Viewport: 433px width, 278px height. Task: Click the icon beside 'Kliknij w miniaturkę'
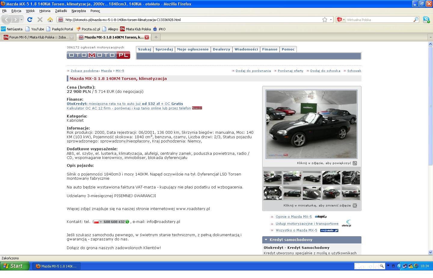click(x=355, y=206)
